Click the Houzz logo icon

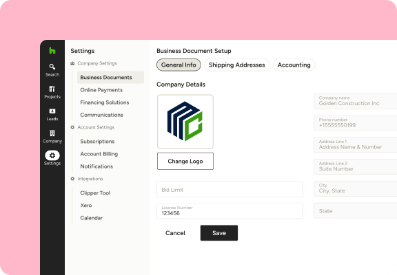tap(52, 50)
